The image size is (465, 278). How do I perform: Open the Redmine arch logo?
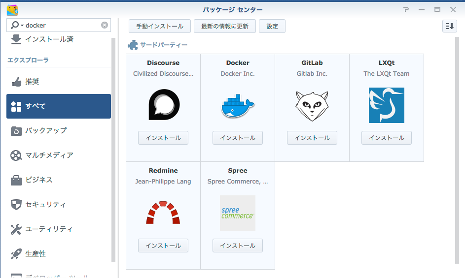[x=163, y=213]
